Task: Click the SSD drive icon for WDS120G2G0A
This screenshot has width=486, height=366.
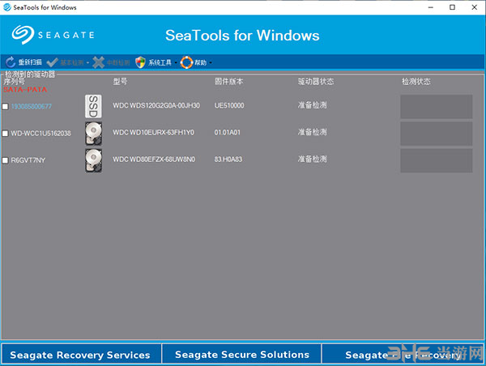Action: point(93,106)
